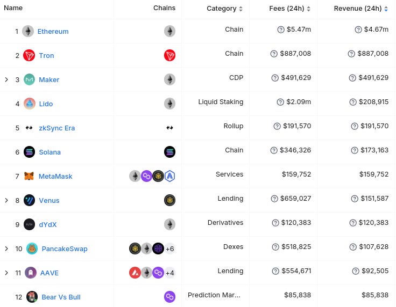Click the Venus protocol logo
The width and height of the screenshot is (396, 307).
pos(29,201)
